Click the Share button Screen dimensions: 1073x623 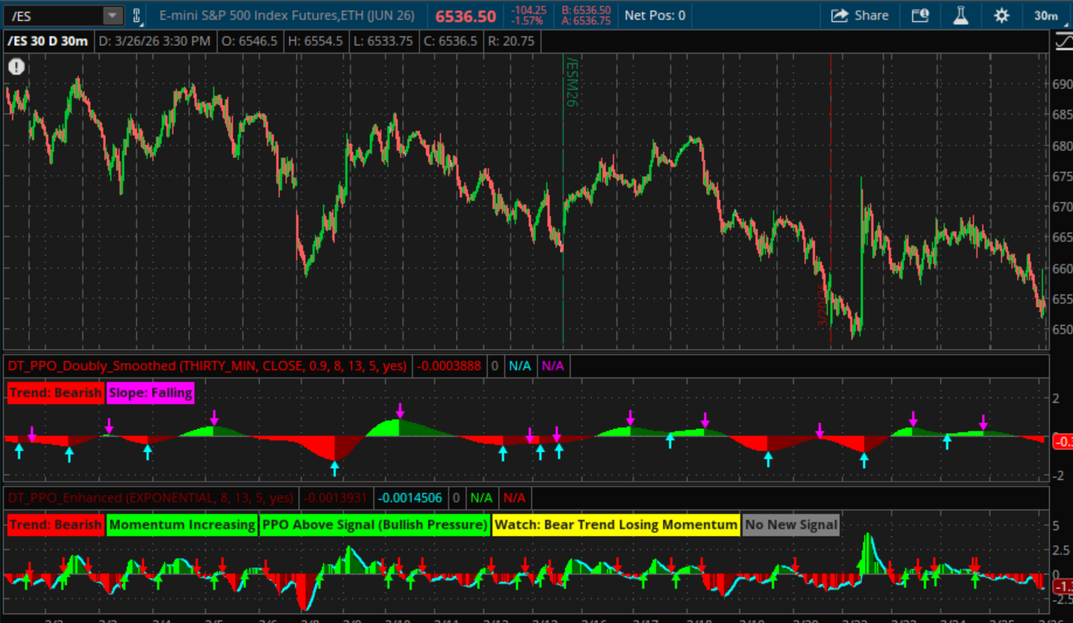tap(859, 16)
